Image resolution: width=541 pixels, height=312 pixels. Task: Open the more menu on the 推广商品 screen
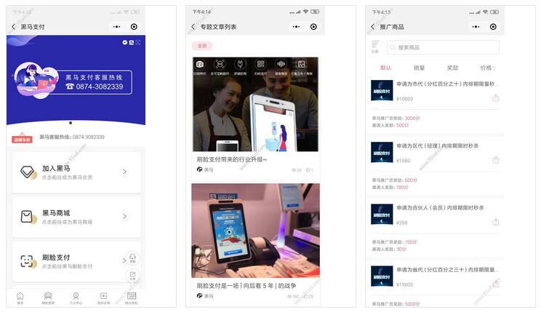point(476,27)
